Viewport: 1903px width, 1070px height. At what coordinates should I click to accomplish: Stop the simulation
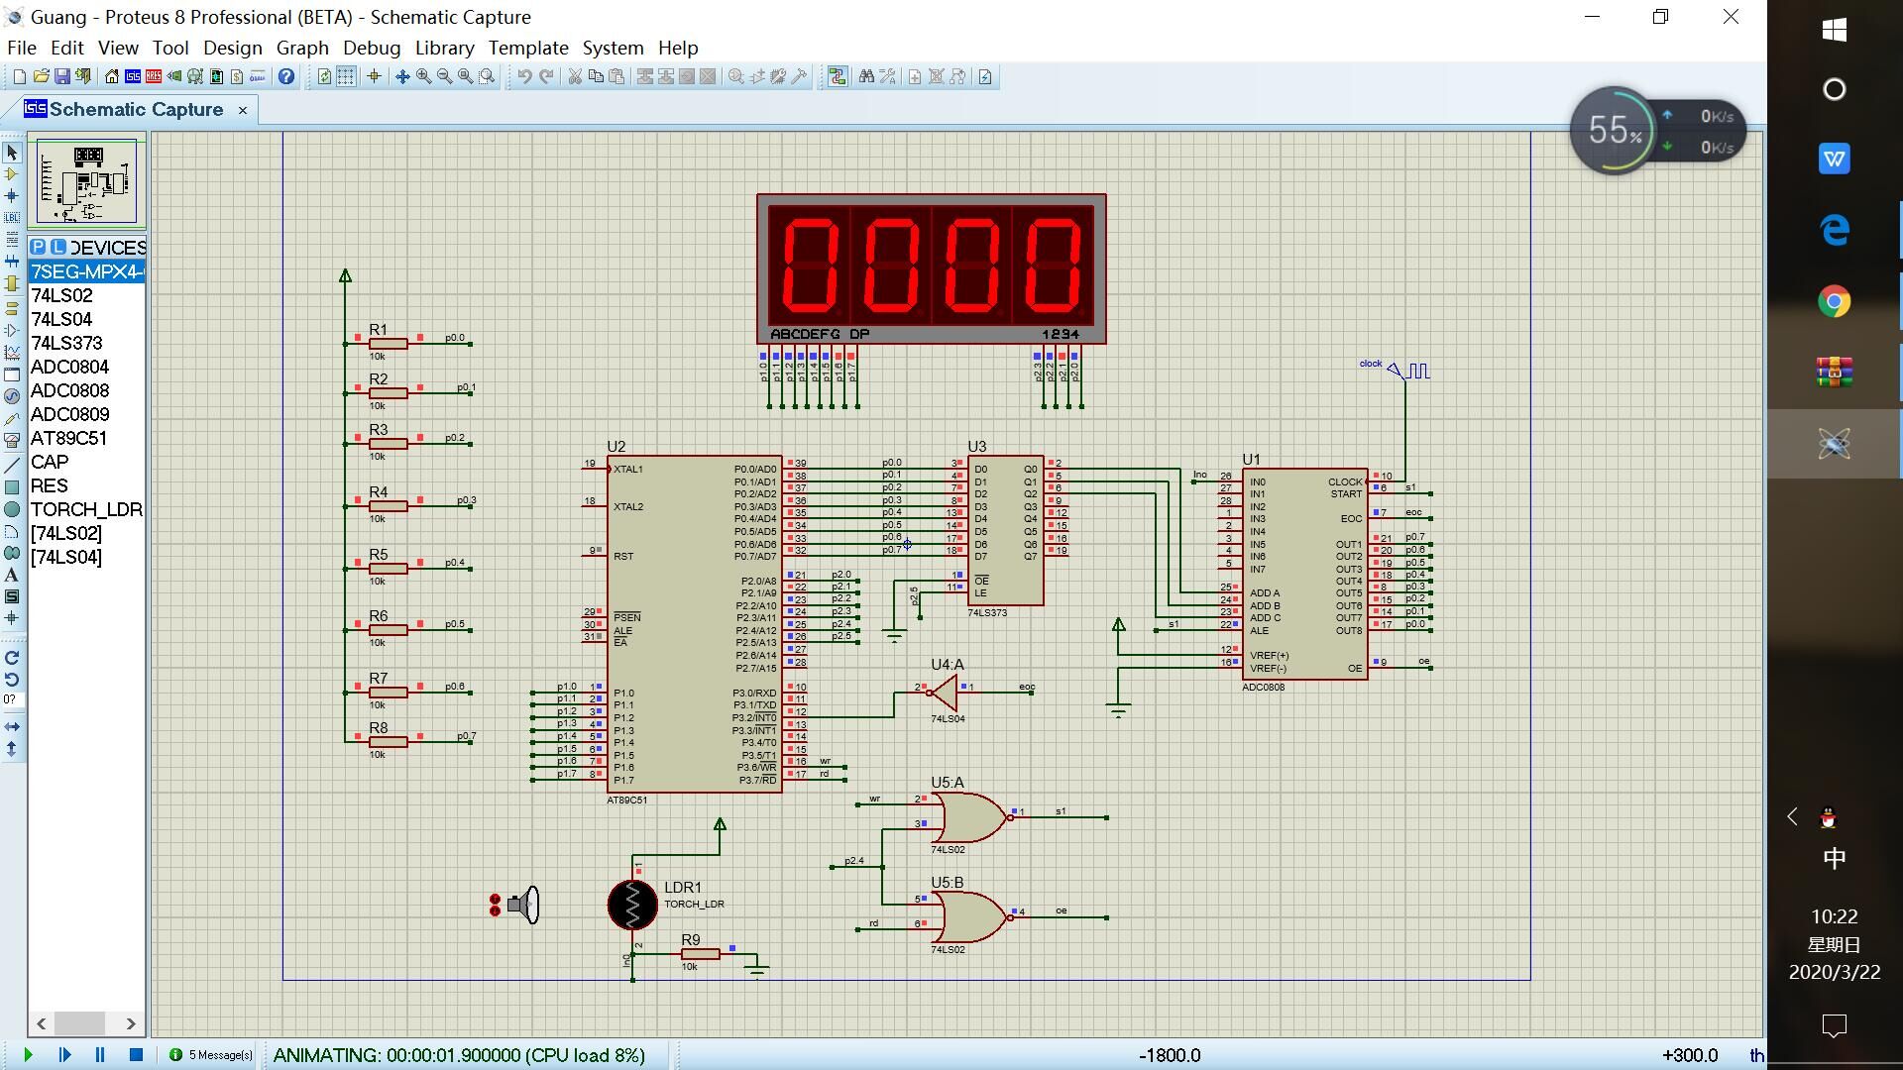pyautogui.click(x=137, y=1055)
